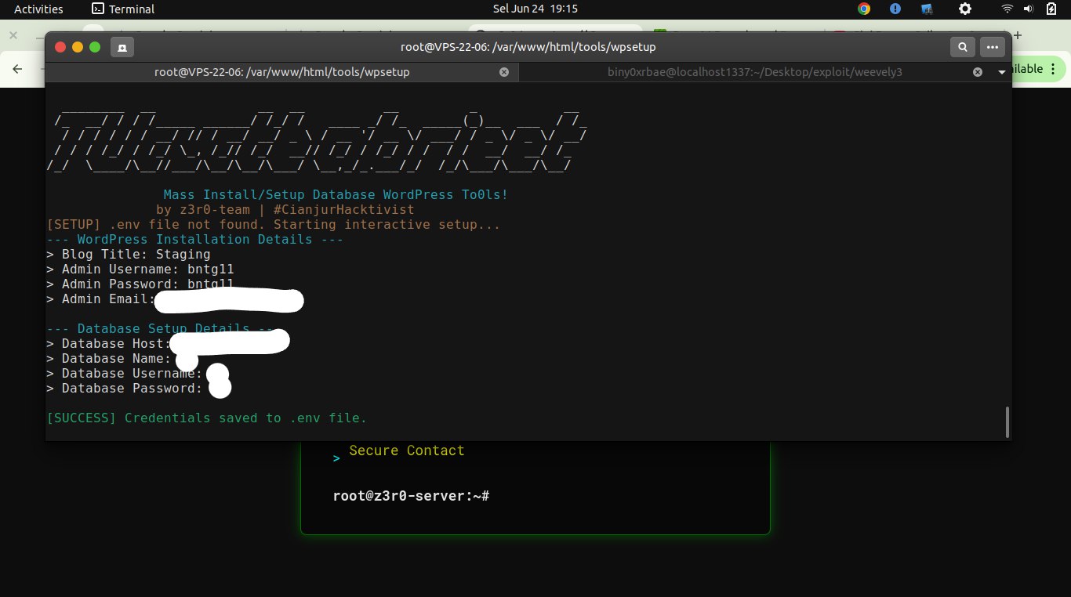Click the terminal window yellow minimize button

click(77, 47)
